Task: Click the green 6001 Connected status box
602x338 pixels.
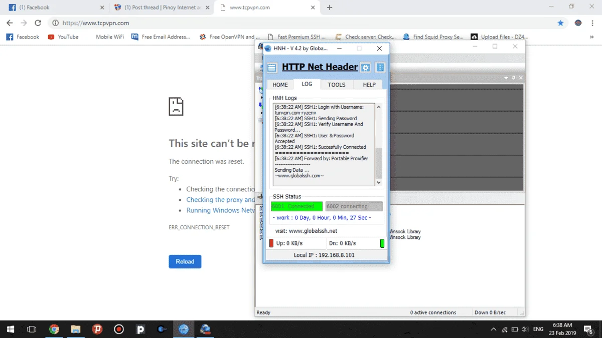Action: click(296, 206)
